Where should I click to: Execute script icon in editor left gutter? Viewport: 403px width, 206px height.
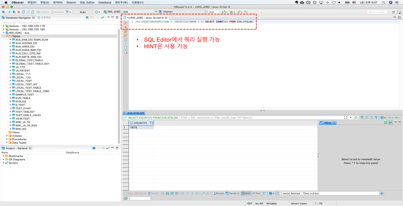click(x=126, y=27)
